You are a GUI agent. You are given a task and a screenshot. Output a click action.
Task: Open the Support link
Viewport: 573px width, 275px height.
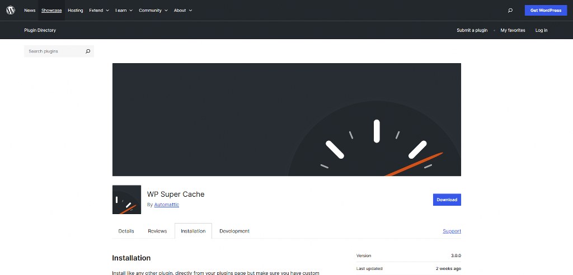coord(452,231)
